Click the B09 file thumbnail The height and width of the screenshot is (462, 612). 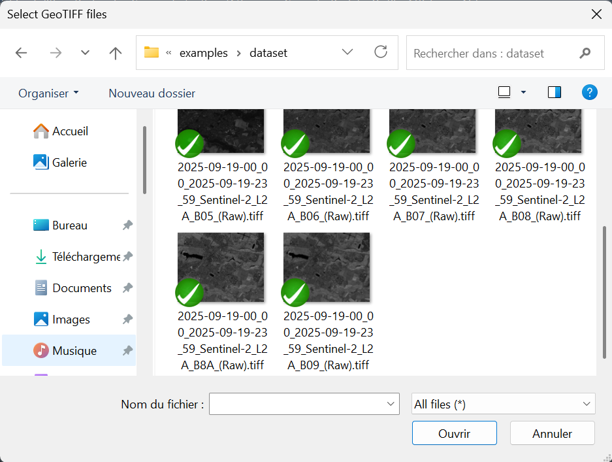(327, 267)
